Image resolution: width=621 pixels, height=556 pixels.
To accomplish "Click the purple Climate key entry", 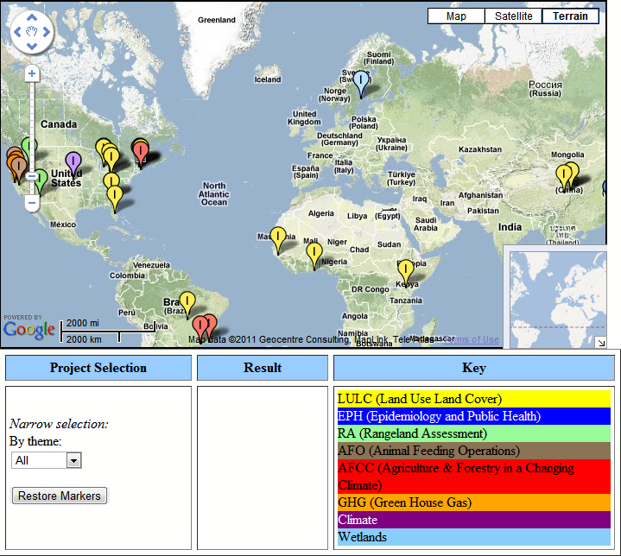I will coord(473,520).
